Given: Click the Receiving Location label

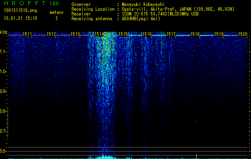Looking at the screenshot, I should pos(93,10).
